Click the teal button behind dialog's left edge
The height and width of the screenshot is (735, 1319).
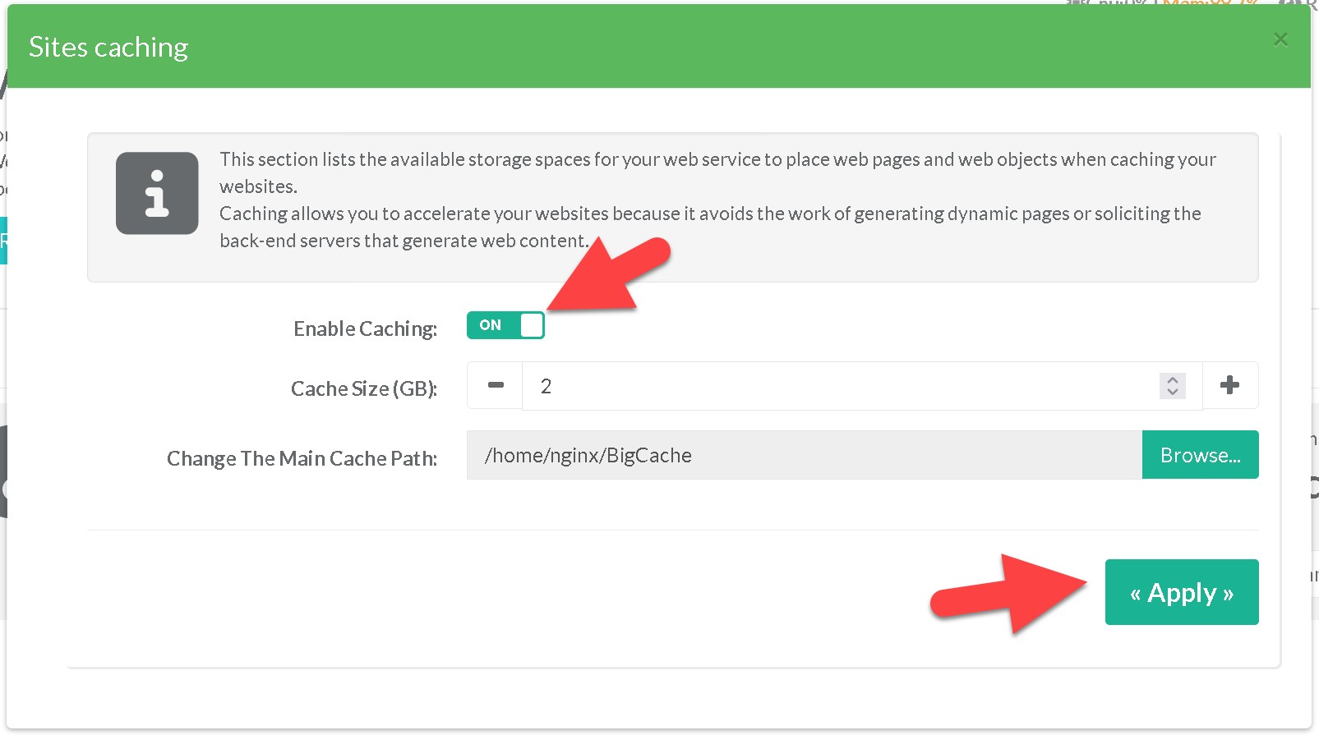[x=3, y=241]
